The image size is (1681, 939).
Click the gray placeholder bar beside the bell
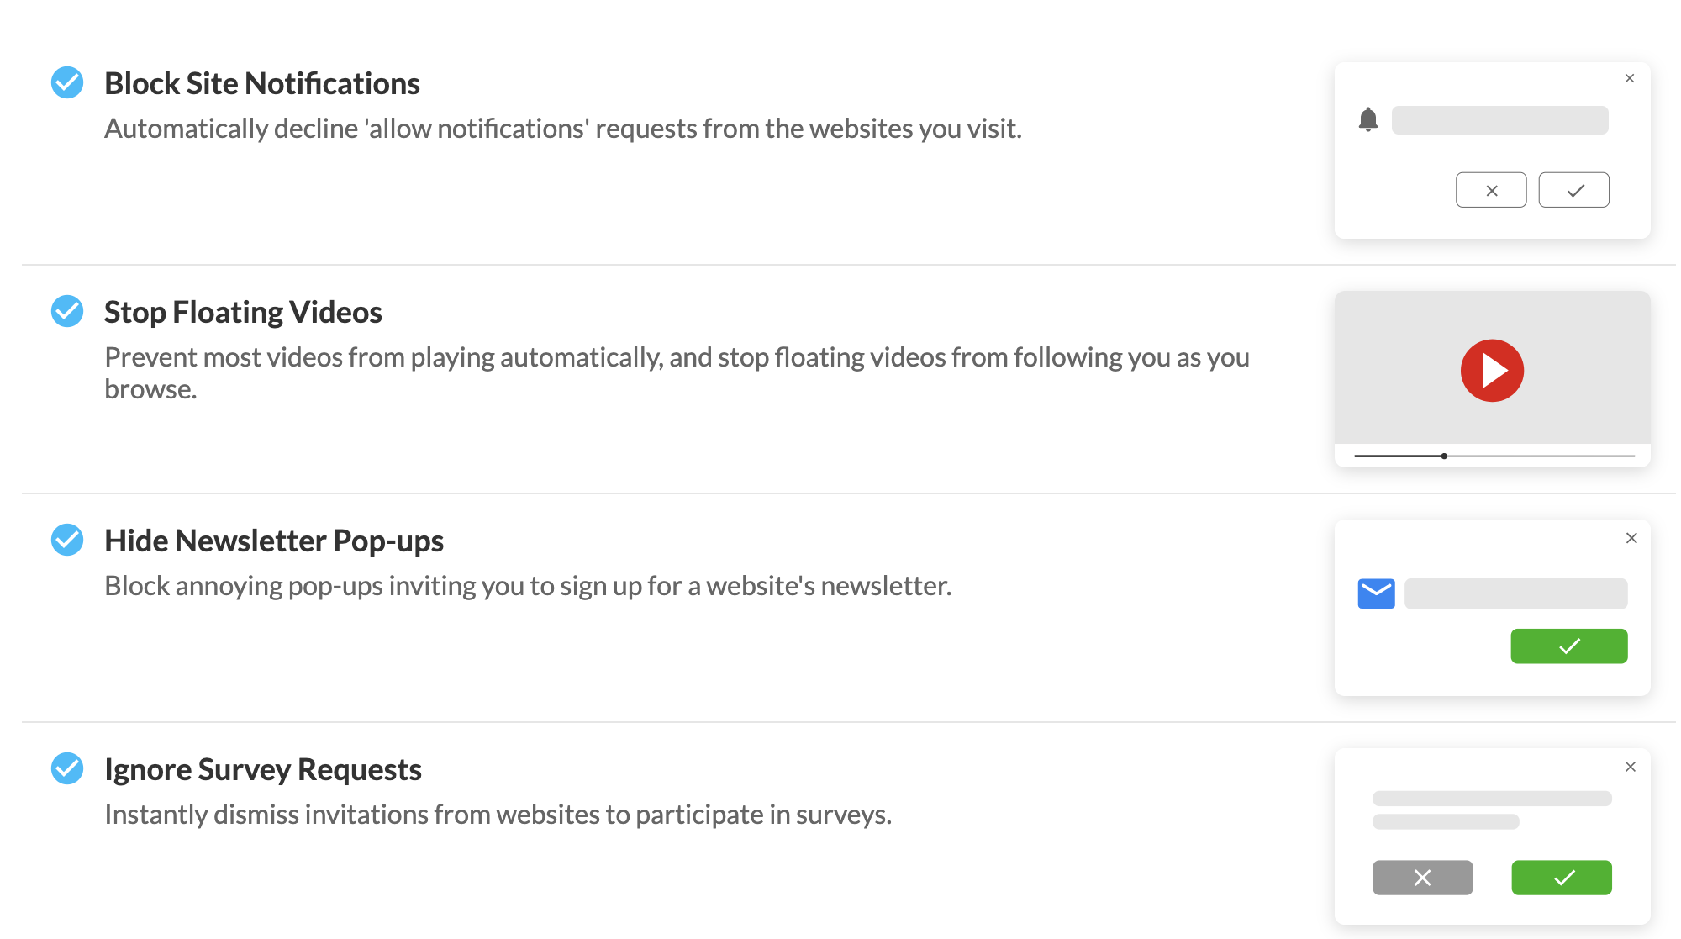coord(1500,120)
